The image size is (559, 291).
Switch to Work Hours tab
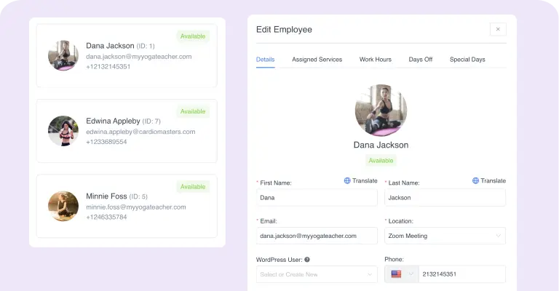coord(376,60)
